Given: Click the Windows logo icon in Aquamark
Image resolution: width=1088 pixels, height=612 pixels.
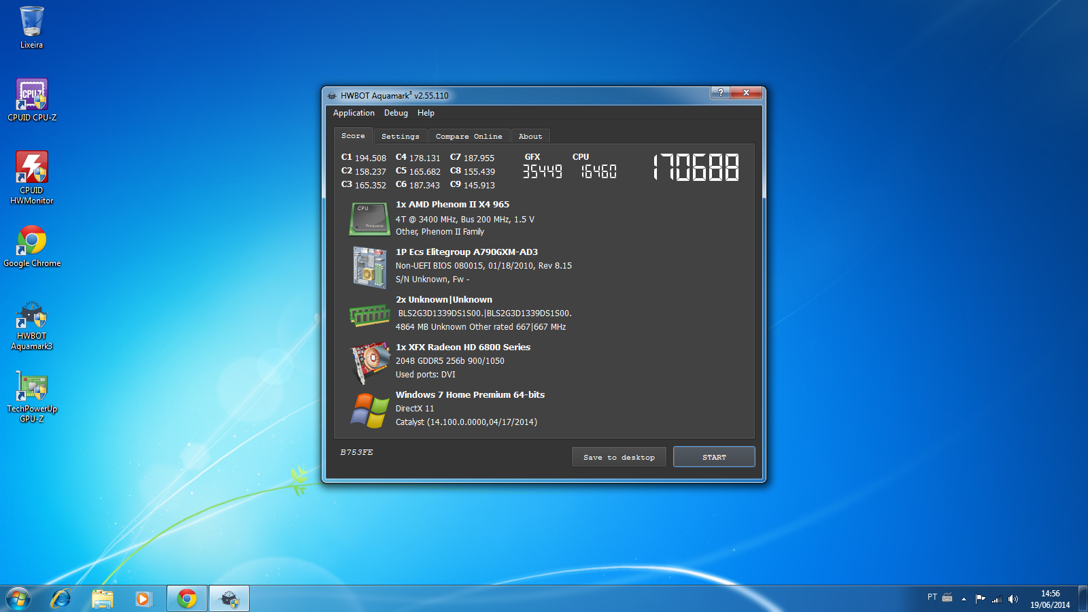Looking at the screenshot, I should pyautogui.click(x=370, y=410).
